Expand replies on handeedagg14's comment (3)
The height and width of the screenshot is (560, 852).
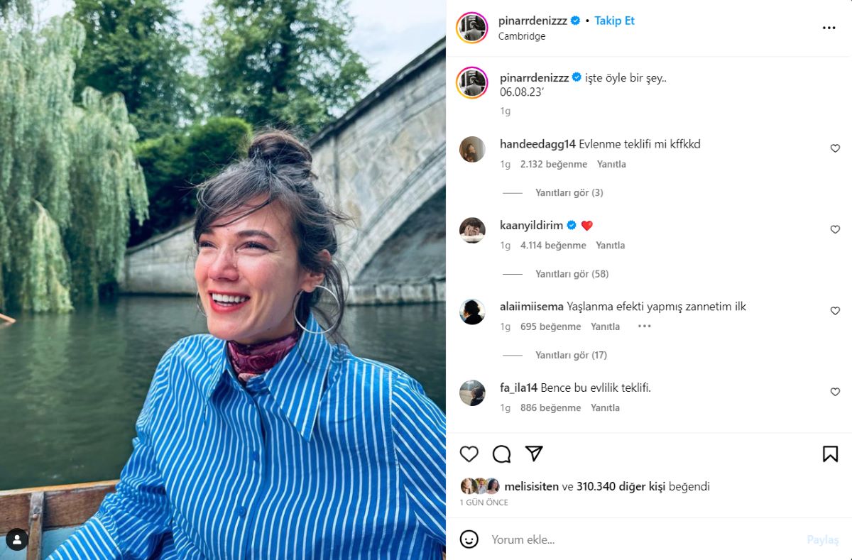click(569, 192)
